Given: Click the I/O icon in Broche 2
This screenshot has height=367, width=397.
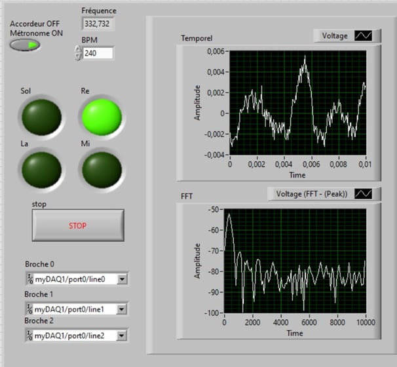Looking at the screenshot, I should click(x=29, y=336).
